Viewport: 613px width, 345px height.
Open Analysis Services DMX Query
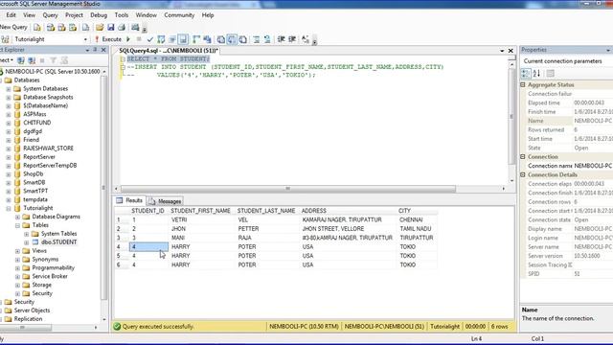(x=61, y=28)
